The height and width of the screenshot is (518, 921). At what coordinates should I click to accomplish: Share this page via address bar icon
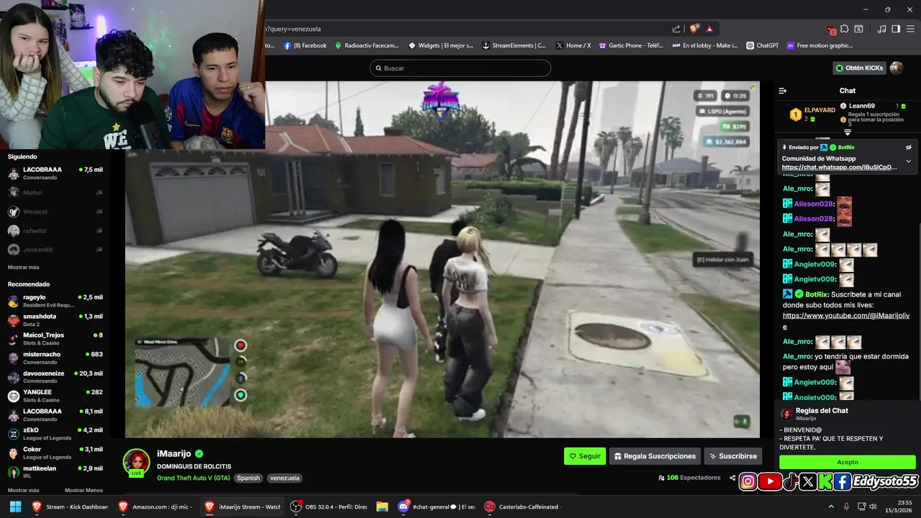point(676,29)
